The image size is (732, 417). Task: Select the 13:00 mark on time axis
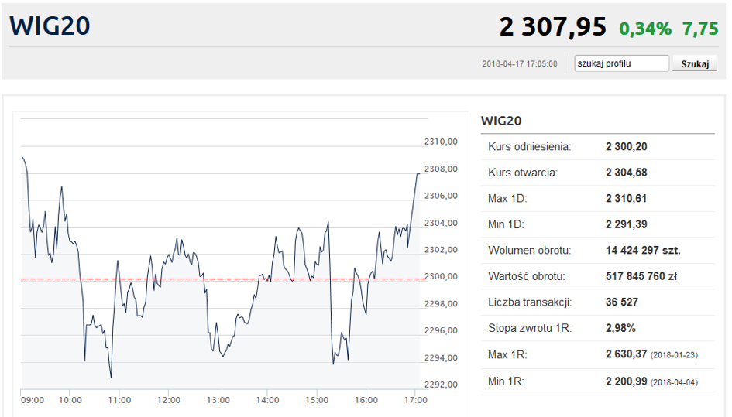click(x=218, y=400)
